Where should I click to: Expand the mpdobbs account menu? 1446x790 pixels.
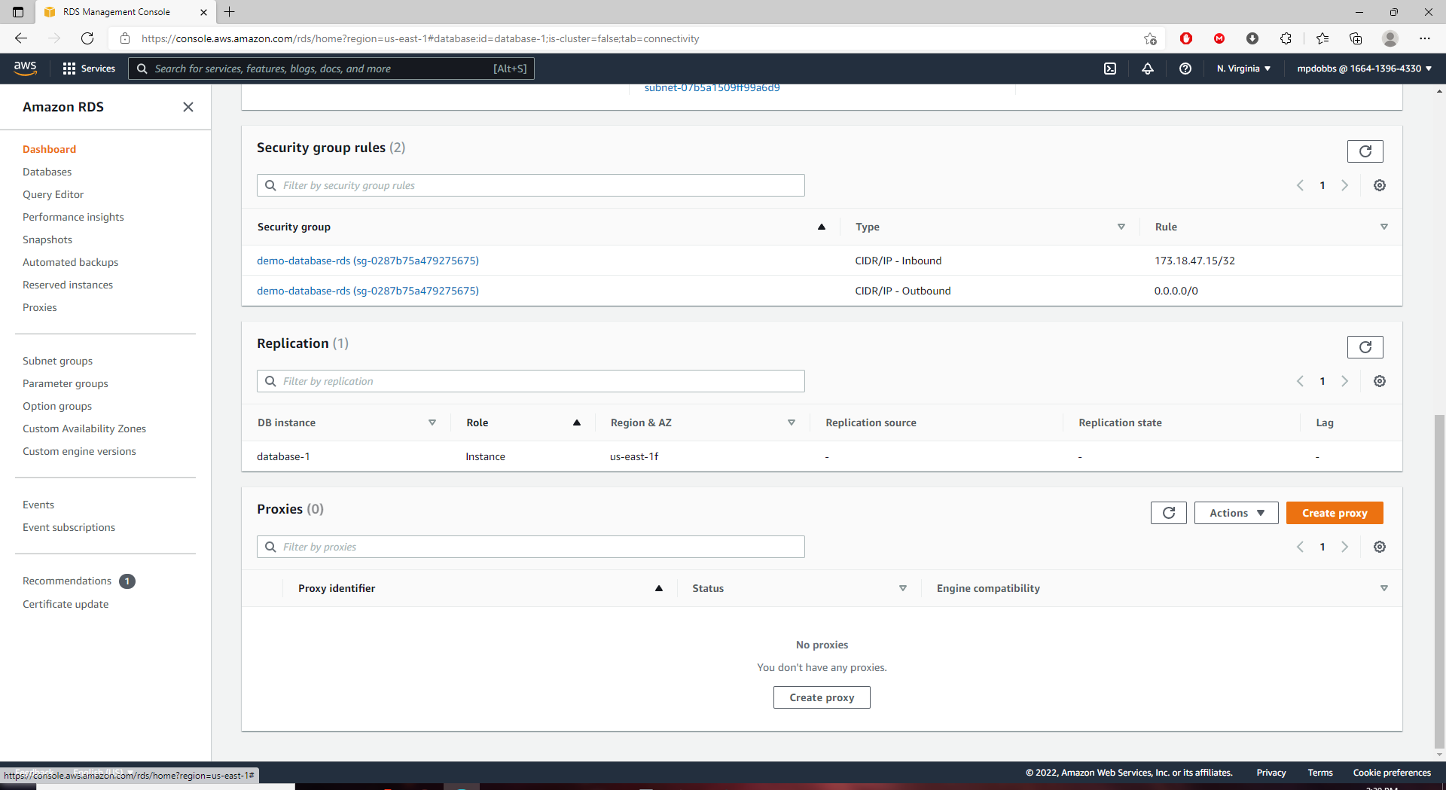tap(1364, 69)
